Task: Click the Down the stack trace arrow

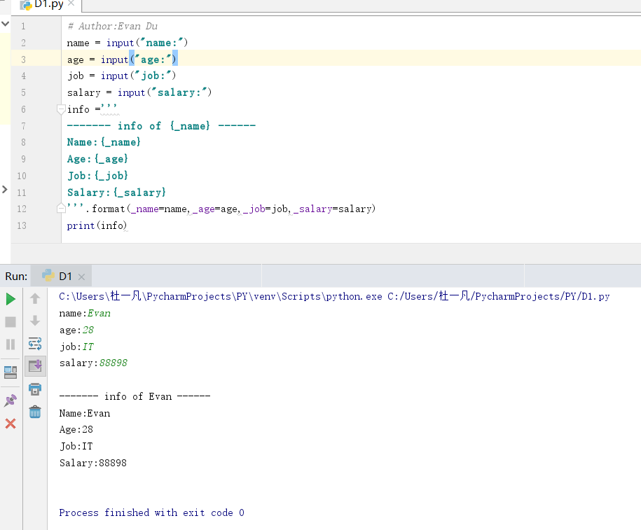Action: point(35,321)
